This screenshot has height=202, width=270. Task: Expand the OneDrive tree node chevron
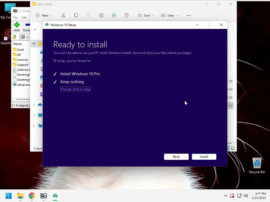[34, 105]
